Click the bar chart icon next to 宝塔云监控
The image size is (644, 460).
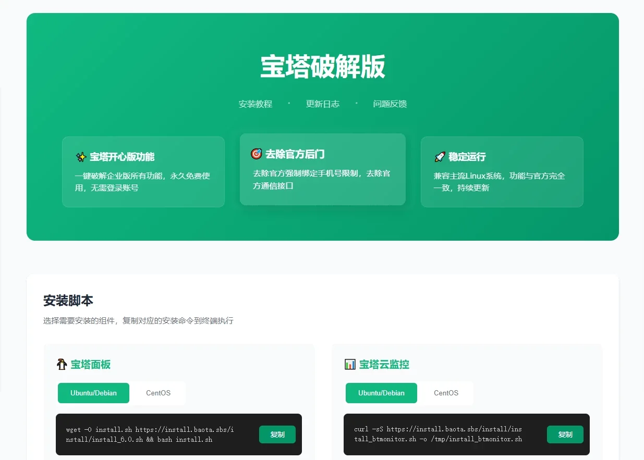click(350, 364)
